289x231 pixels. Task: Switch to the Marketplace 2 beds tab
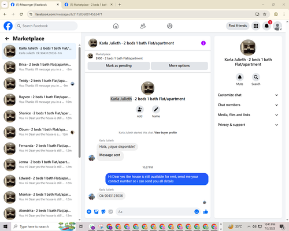[x=88, y=5]
